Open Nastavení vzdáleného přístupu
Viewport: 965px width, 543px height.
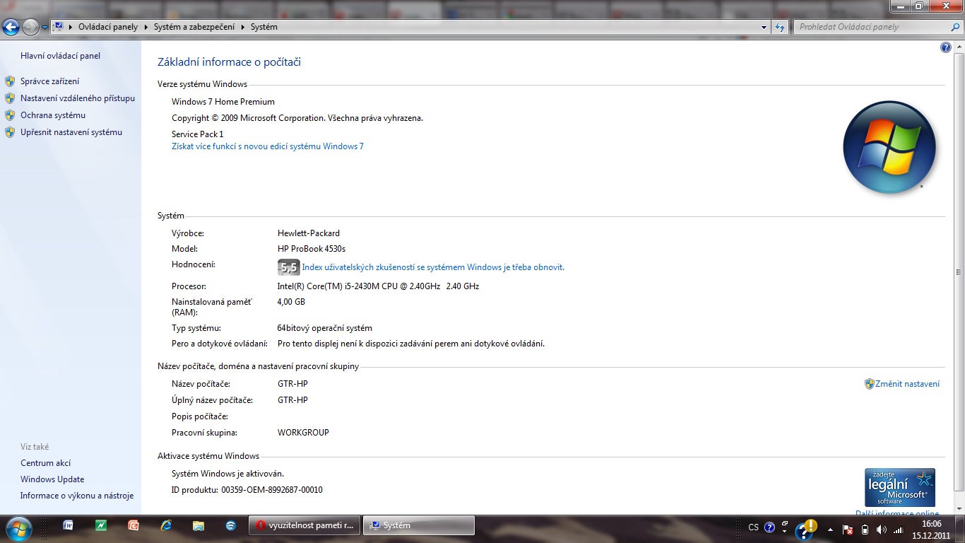[78, 98]
